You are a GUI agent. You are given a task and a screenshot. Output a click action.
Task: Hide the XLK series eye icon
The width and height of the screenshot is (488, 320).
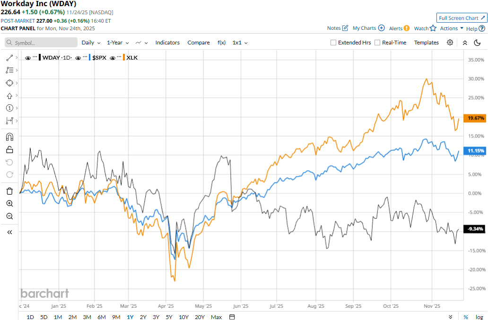click(113, 58)
